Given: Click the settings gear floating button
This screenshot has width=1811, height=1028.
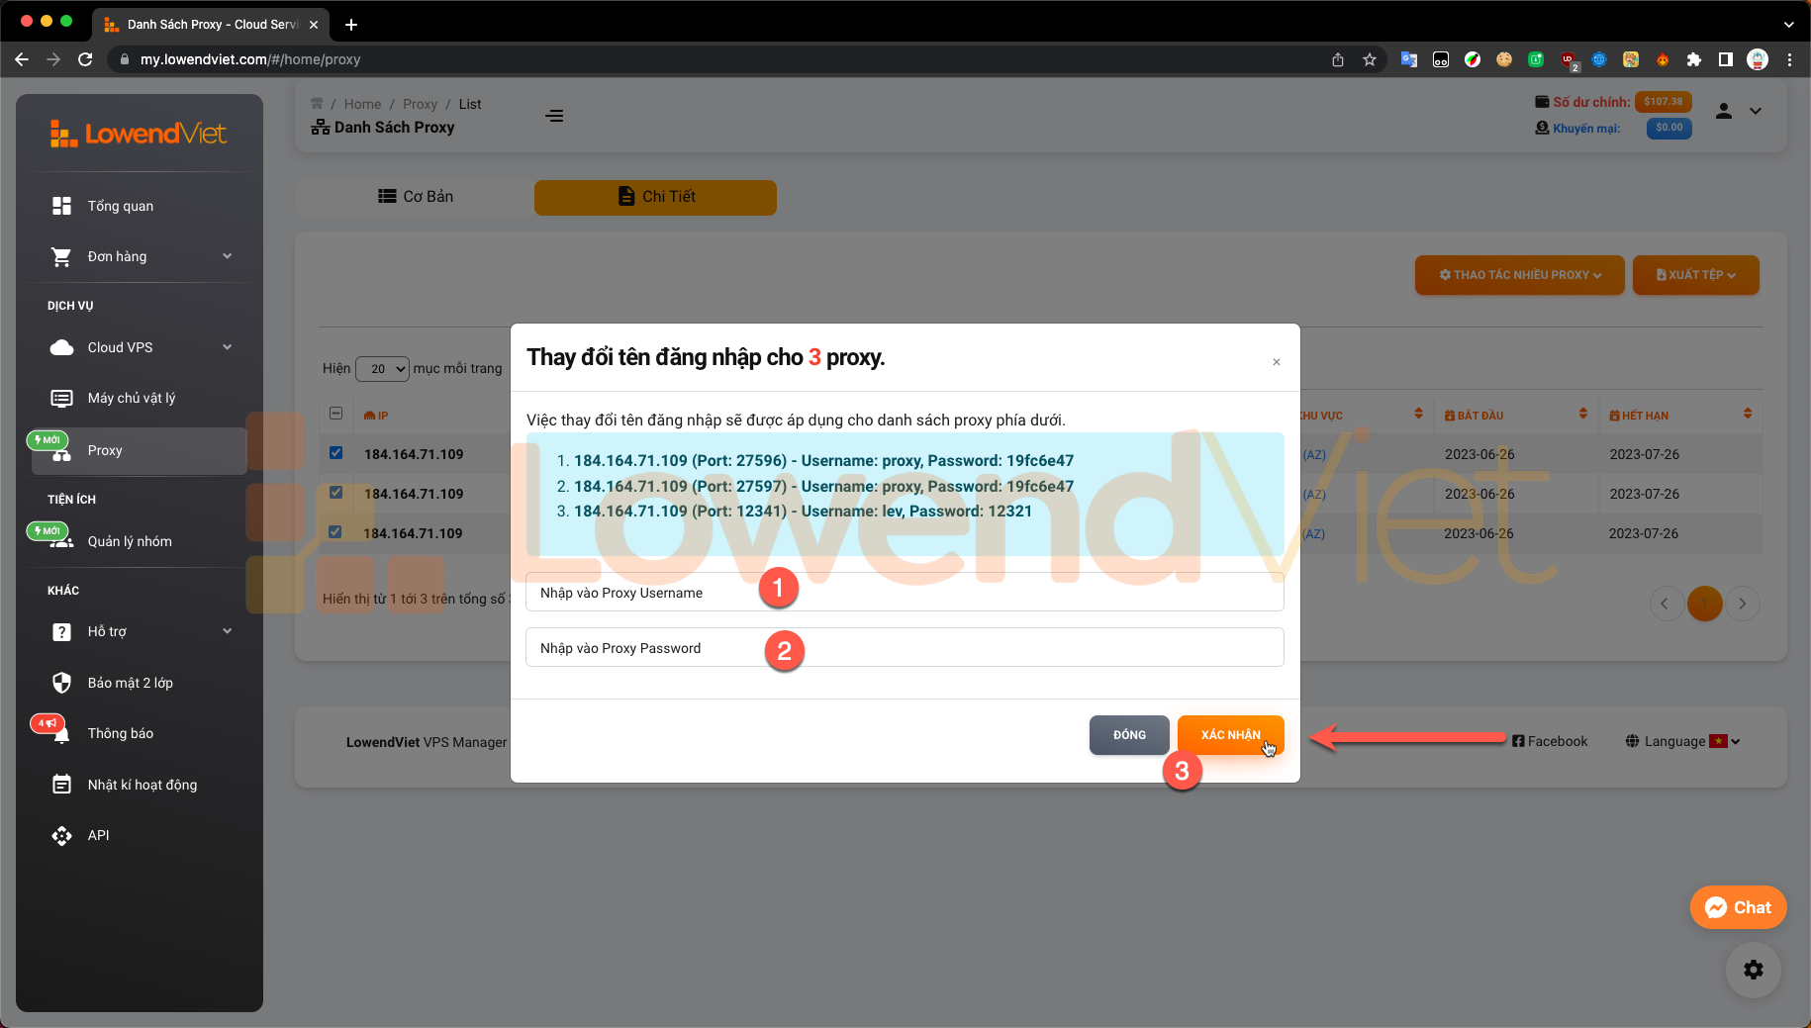Looking at the screenshot, I should click(x=1753, y=970).
